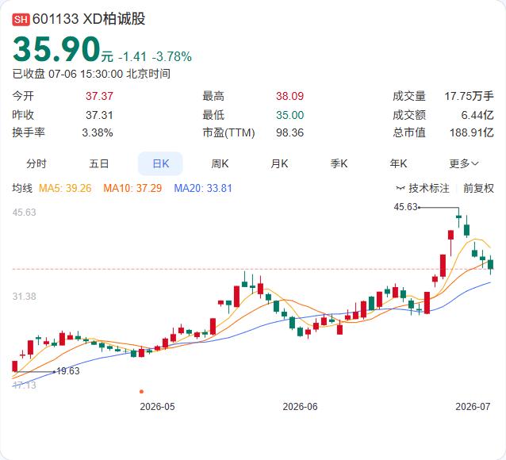Click the -1.41 price change value
506x460 pixels.
coord(132,56)
